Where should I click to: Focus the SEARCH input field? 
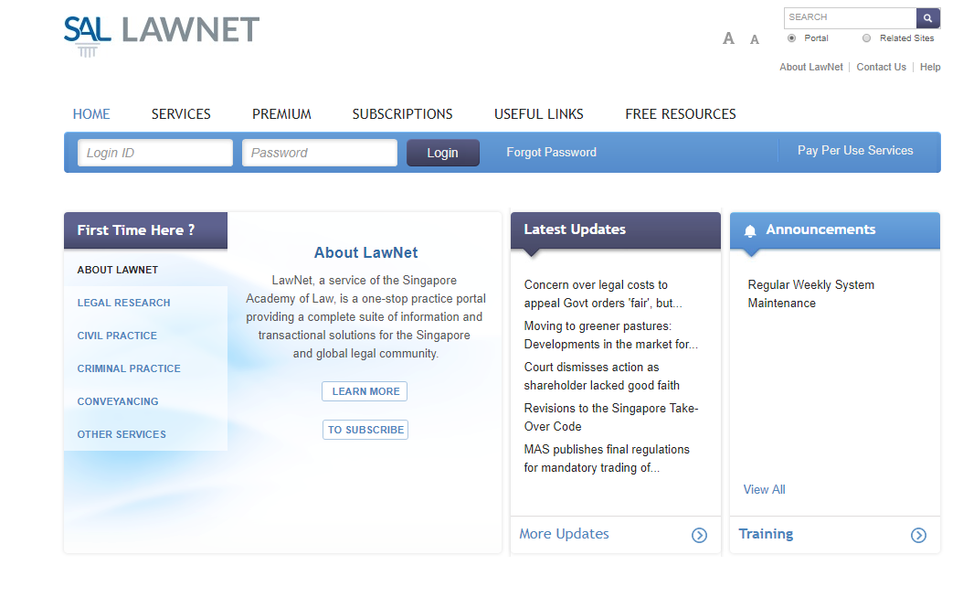850,17
